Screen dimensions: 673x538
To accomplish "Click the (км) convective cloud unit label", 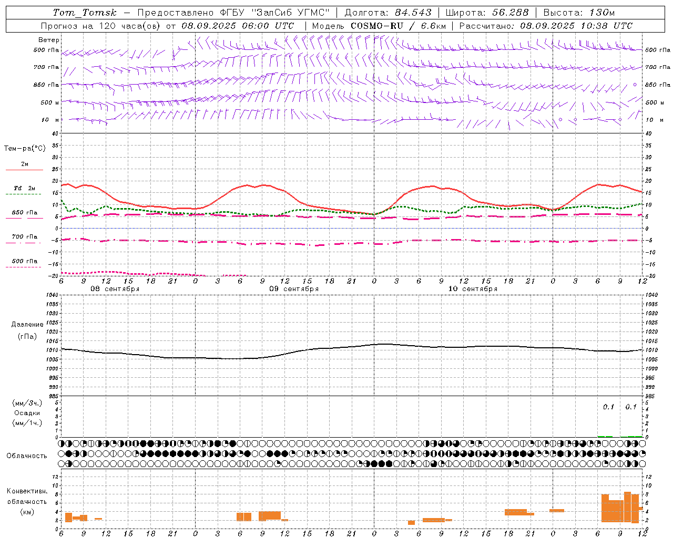I will [27, 512].
